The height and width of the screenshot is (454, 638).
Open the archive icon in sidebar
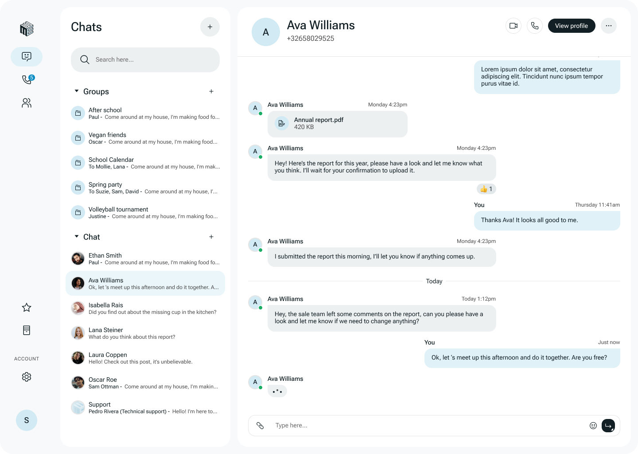(x=27, y=330)
